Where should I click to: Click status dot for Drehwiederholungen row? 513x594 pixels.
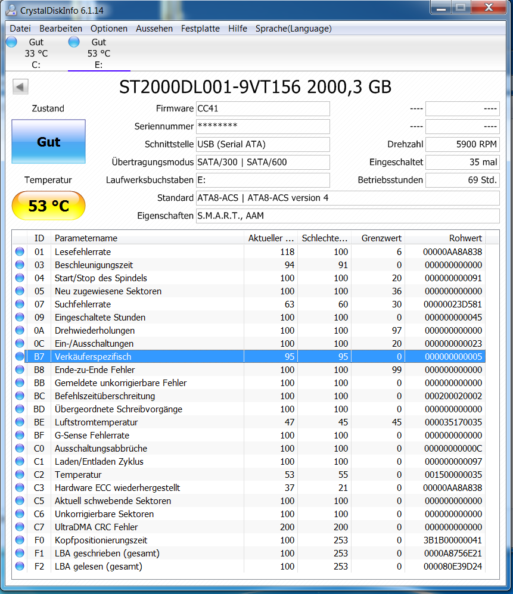click(x=20, y=330)
